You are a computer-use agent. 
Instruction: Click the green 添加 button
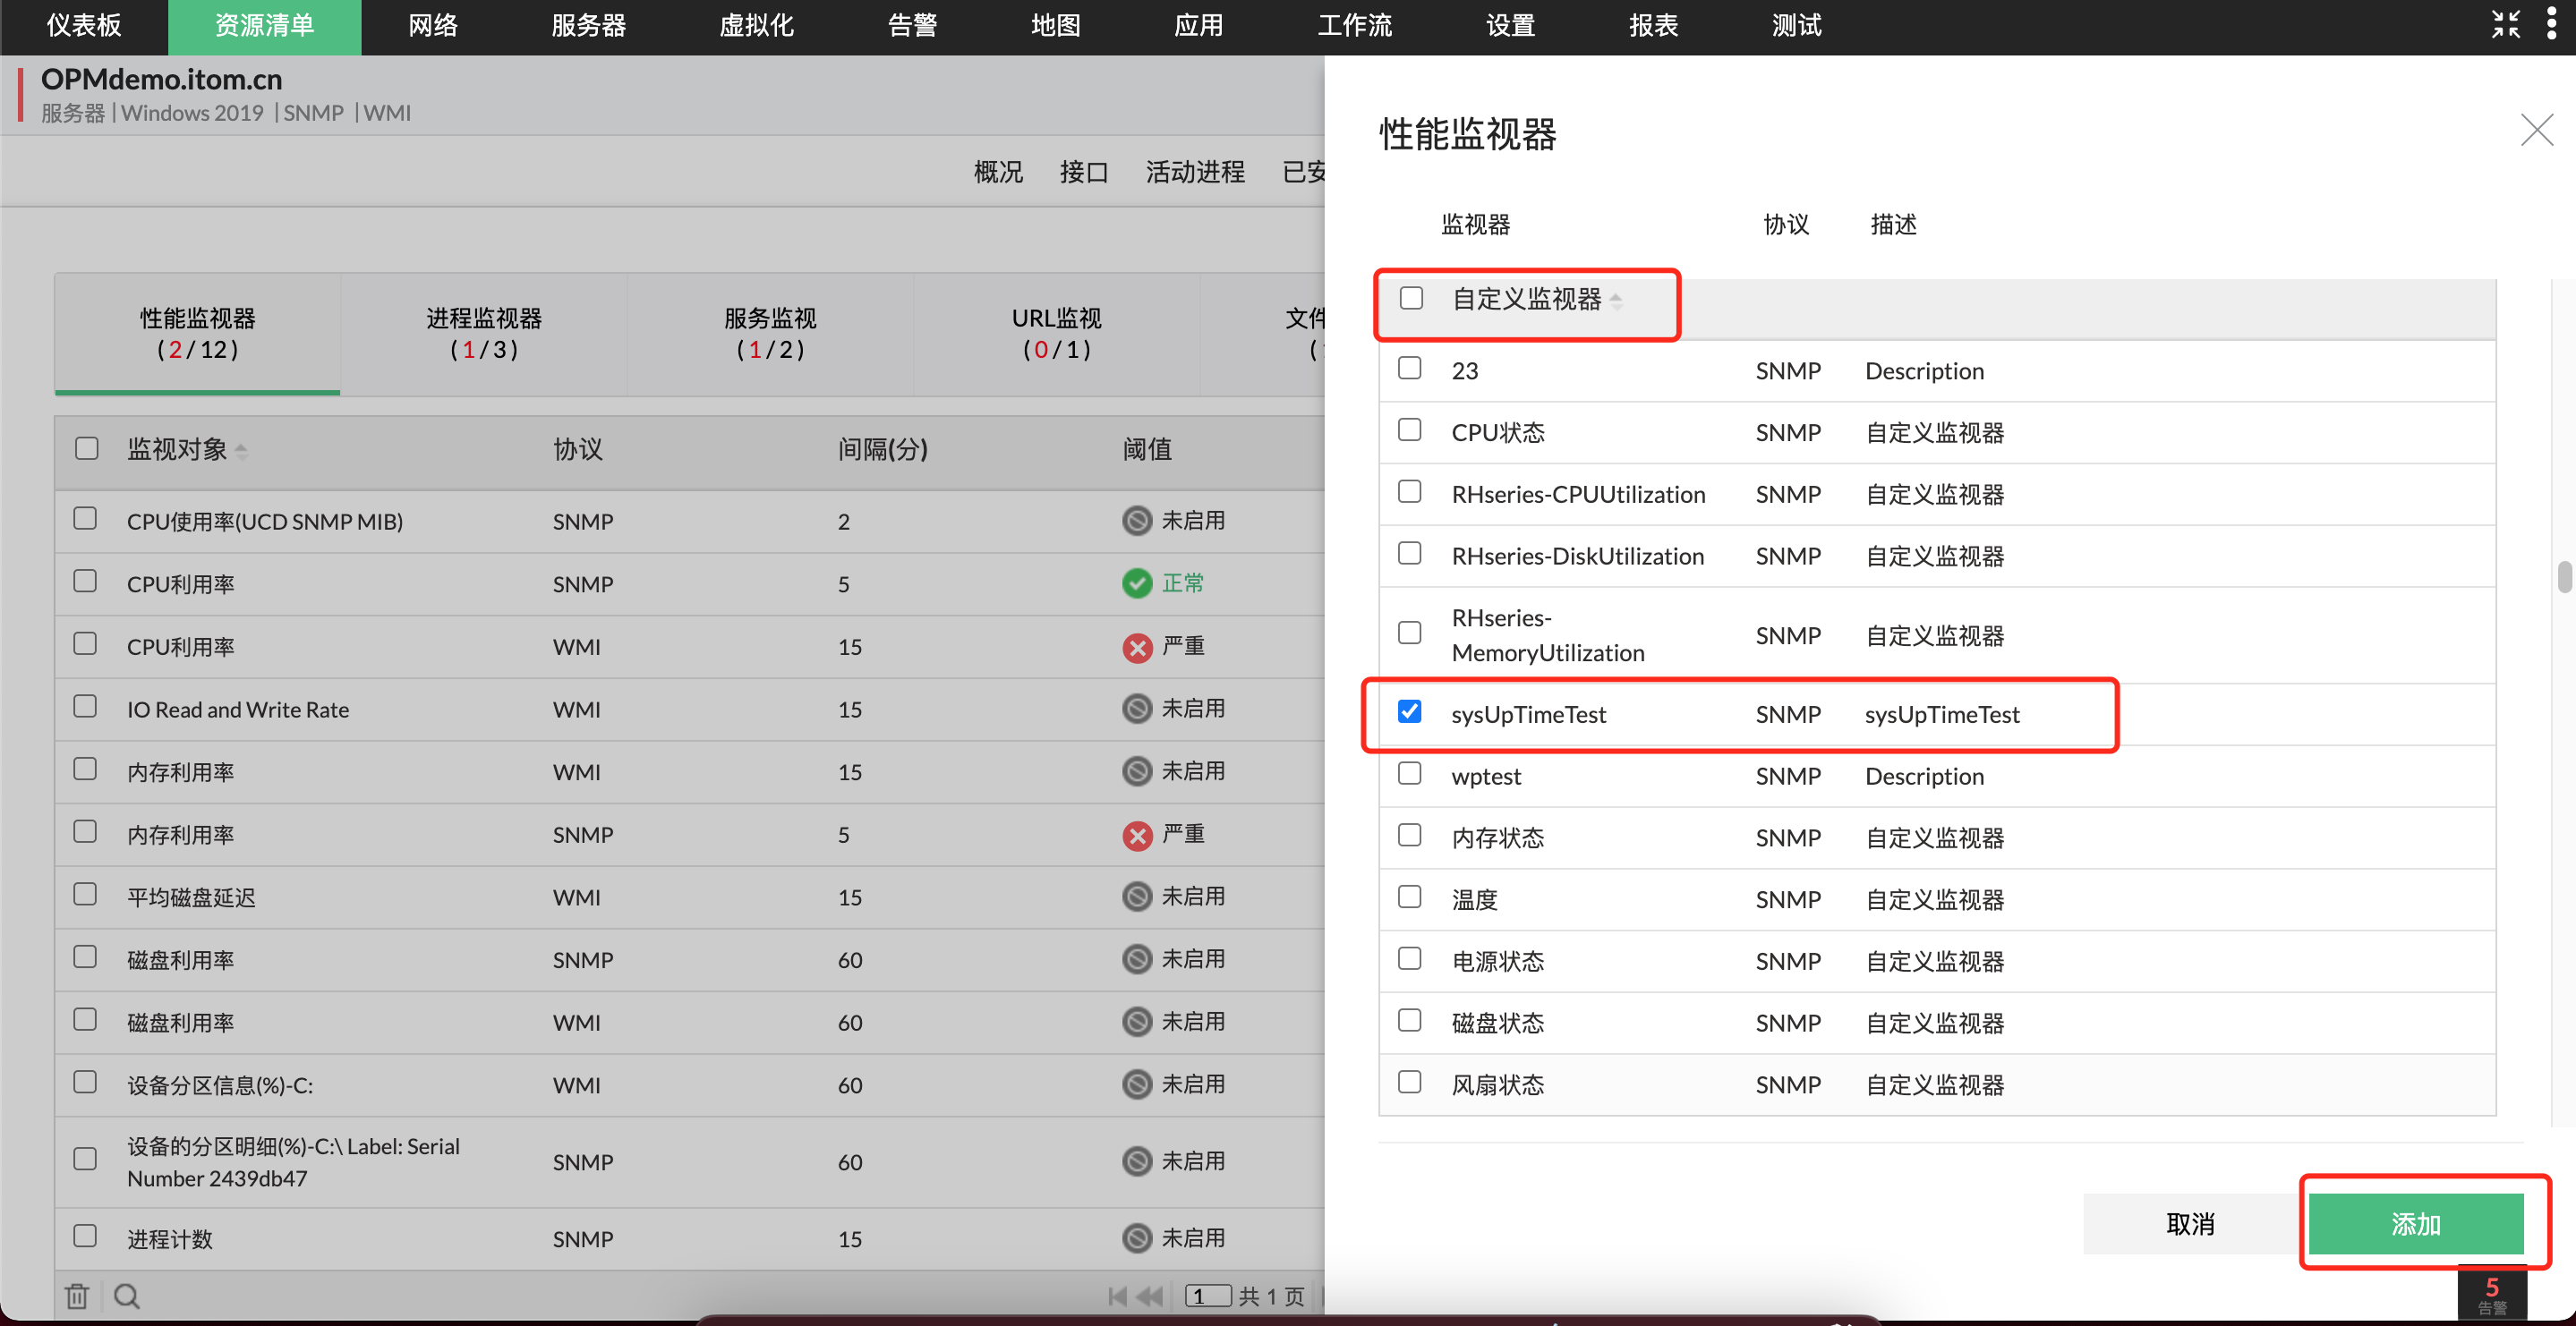[x=2415, y=1223]
